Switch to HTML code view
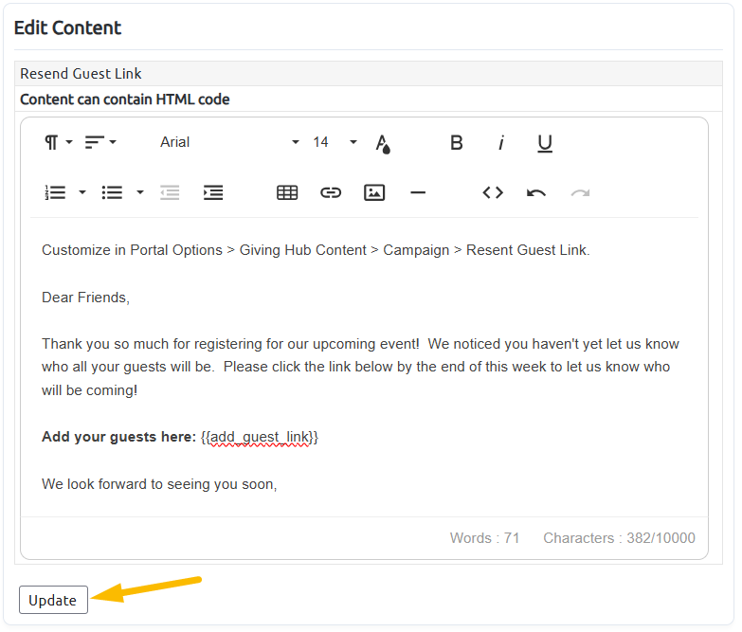 click(493, 193)
